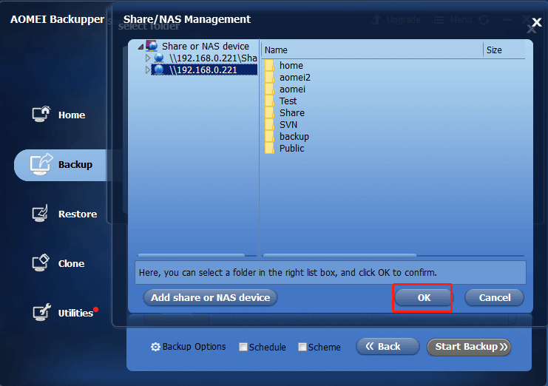Click the Test folder icon

tap(269, 101)
